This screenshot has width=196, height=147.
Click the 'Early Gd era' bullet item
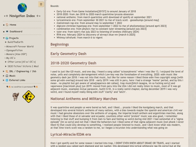tap(96, 11)
